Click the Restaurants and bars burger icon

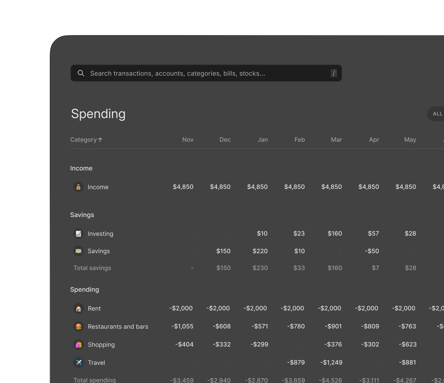coord(78,327)
